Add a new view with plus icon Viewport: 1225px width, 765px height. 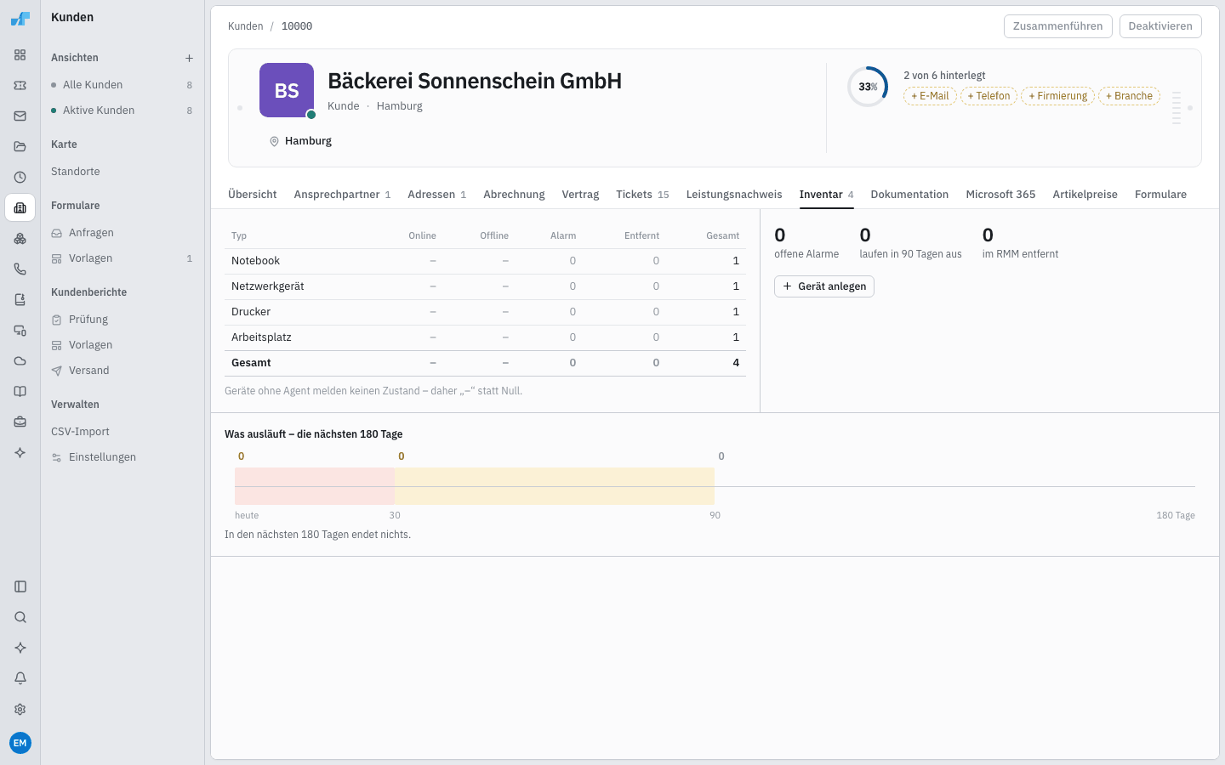(x=189, y=58)
